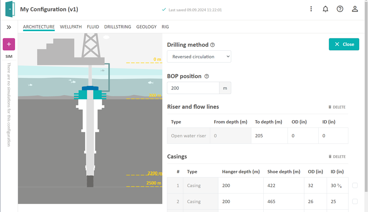Image resolution: width=368 pixels, height=212 pixels.
Task: Open the three-dot more options menu
Action: pos(311,9)
